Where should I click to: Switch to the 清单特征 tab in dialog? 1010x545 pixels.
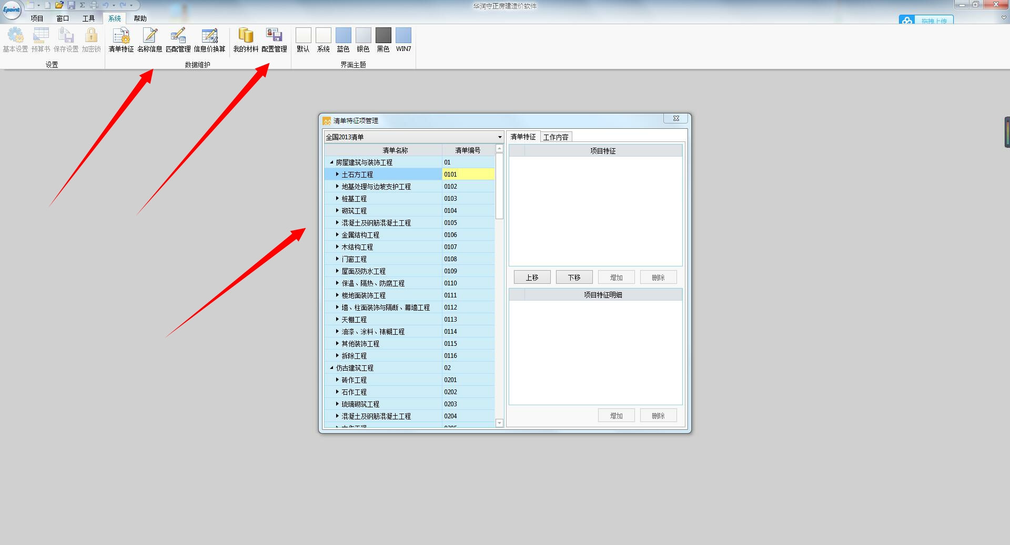pos(523,137)
